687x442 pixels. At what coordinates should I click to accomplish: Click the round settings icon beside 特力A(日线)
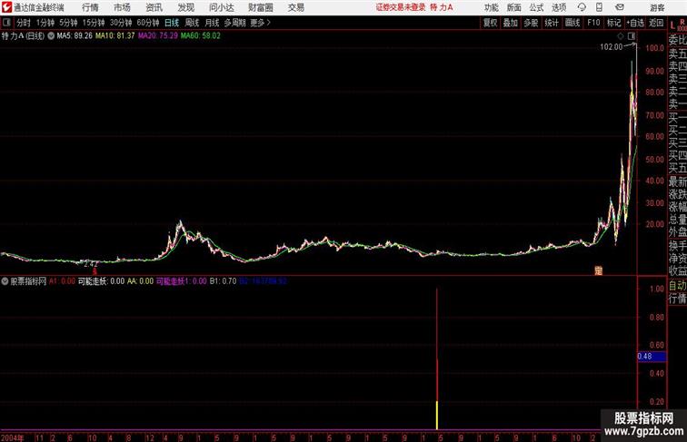coord(51,36)
